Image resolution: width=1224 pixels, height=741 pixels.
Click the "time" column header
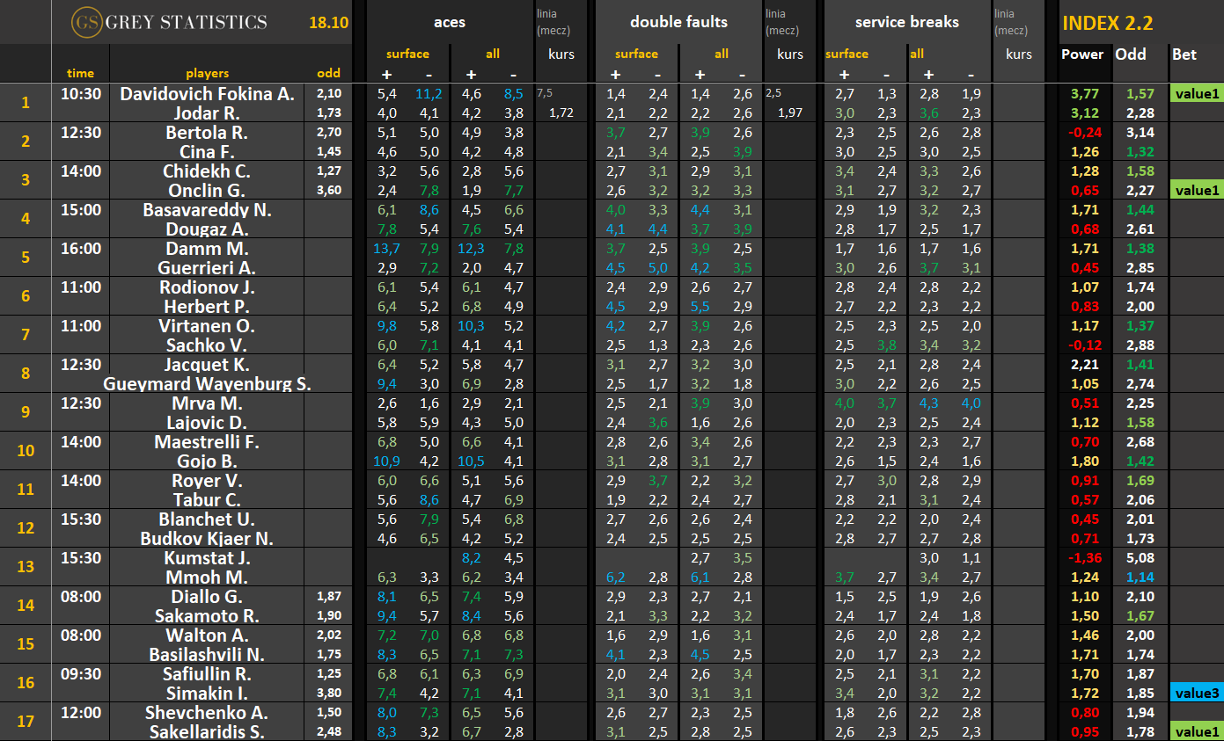click(x=80, y=74)
